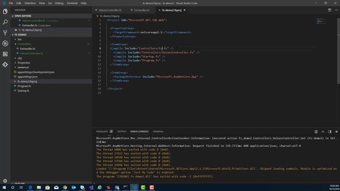Place cursor on line 8 Compile Include
This screenshot has height=191, width=340.
142,48
